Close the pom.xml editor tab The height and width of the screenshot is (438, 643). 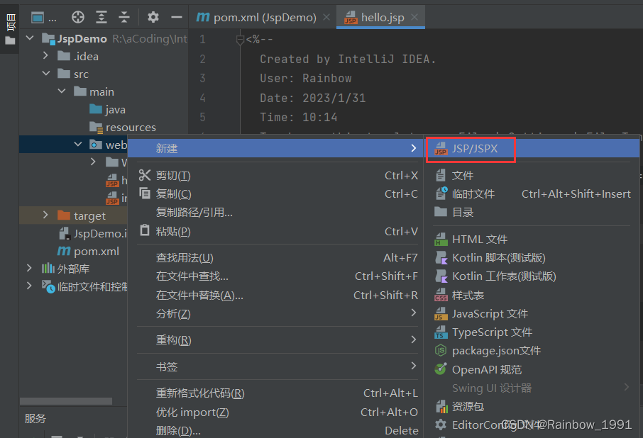(x=326, y=17)
